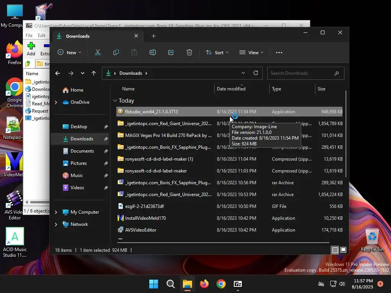Pin or unpin Desktop quick access pin
The image size is (391, 293).
tap(106, 127)
